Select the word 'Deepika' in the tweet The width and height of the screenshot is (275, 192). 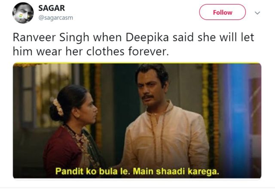pos(147,37)
